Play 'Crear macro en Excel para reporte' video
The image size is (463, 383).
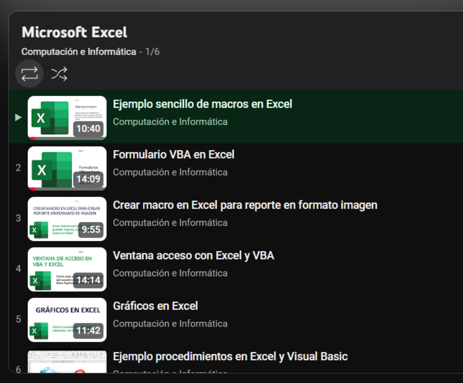pos(245,205)
